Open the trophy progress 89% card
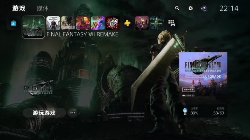Viewport: 250px width, 140px height. coord(203,111)
